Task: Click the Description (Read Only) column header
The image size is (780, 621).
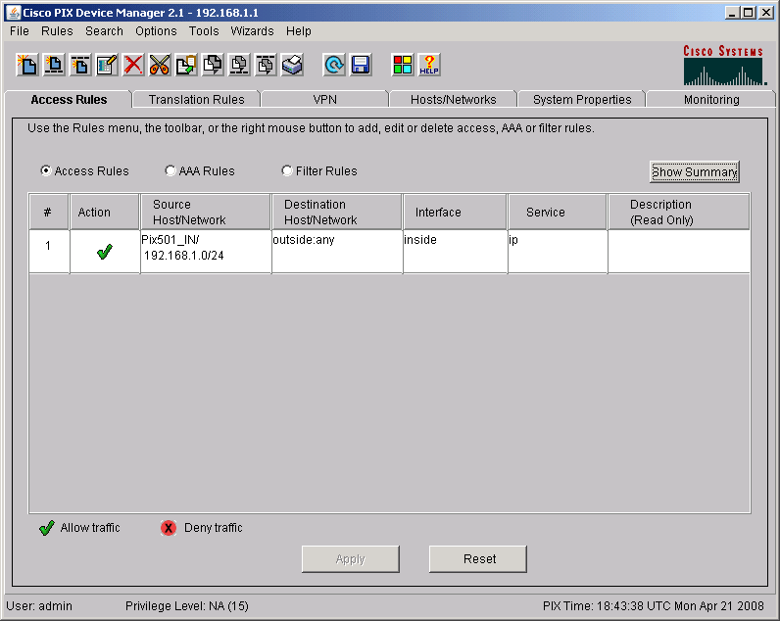Action: [678, 212]
